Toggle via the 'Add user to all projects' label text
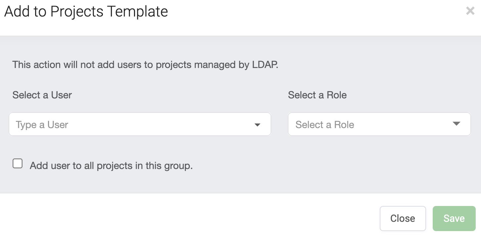Viewport: 481px width, 237px height. tap(111, 165)
